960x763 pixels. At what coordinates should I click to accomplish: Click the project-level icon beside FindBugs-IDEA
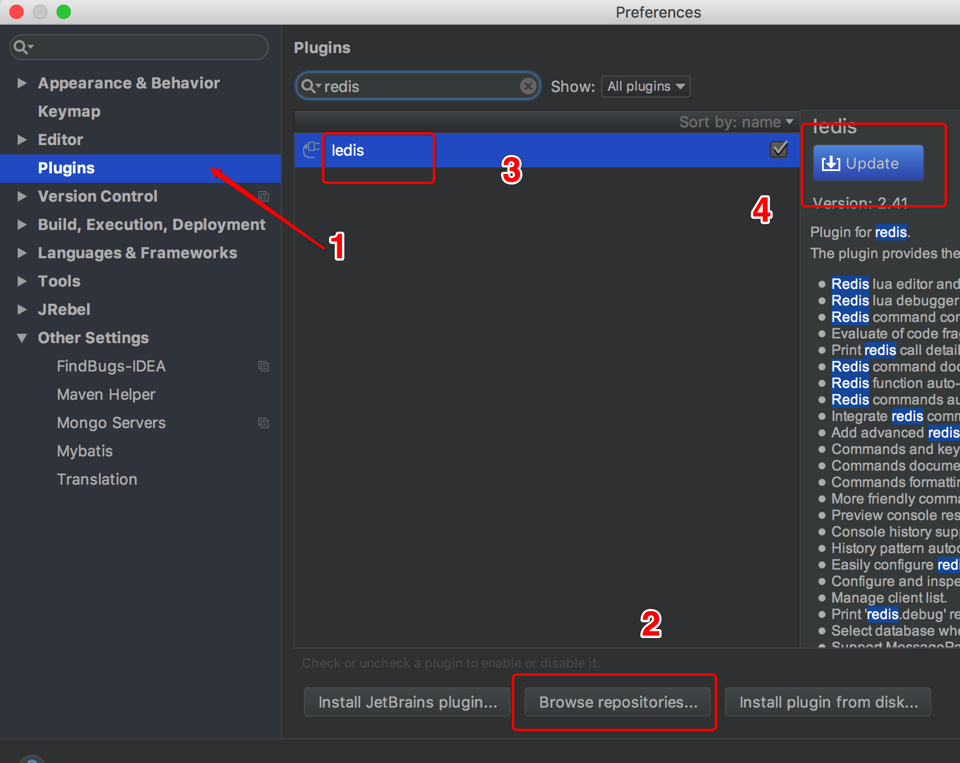point(264,366)
